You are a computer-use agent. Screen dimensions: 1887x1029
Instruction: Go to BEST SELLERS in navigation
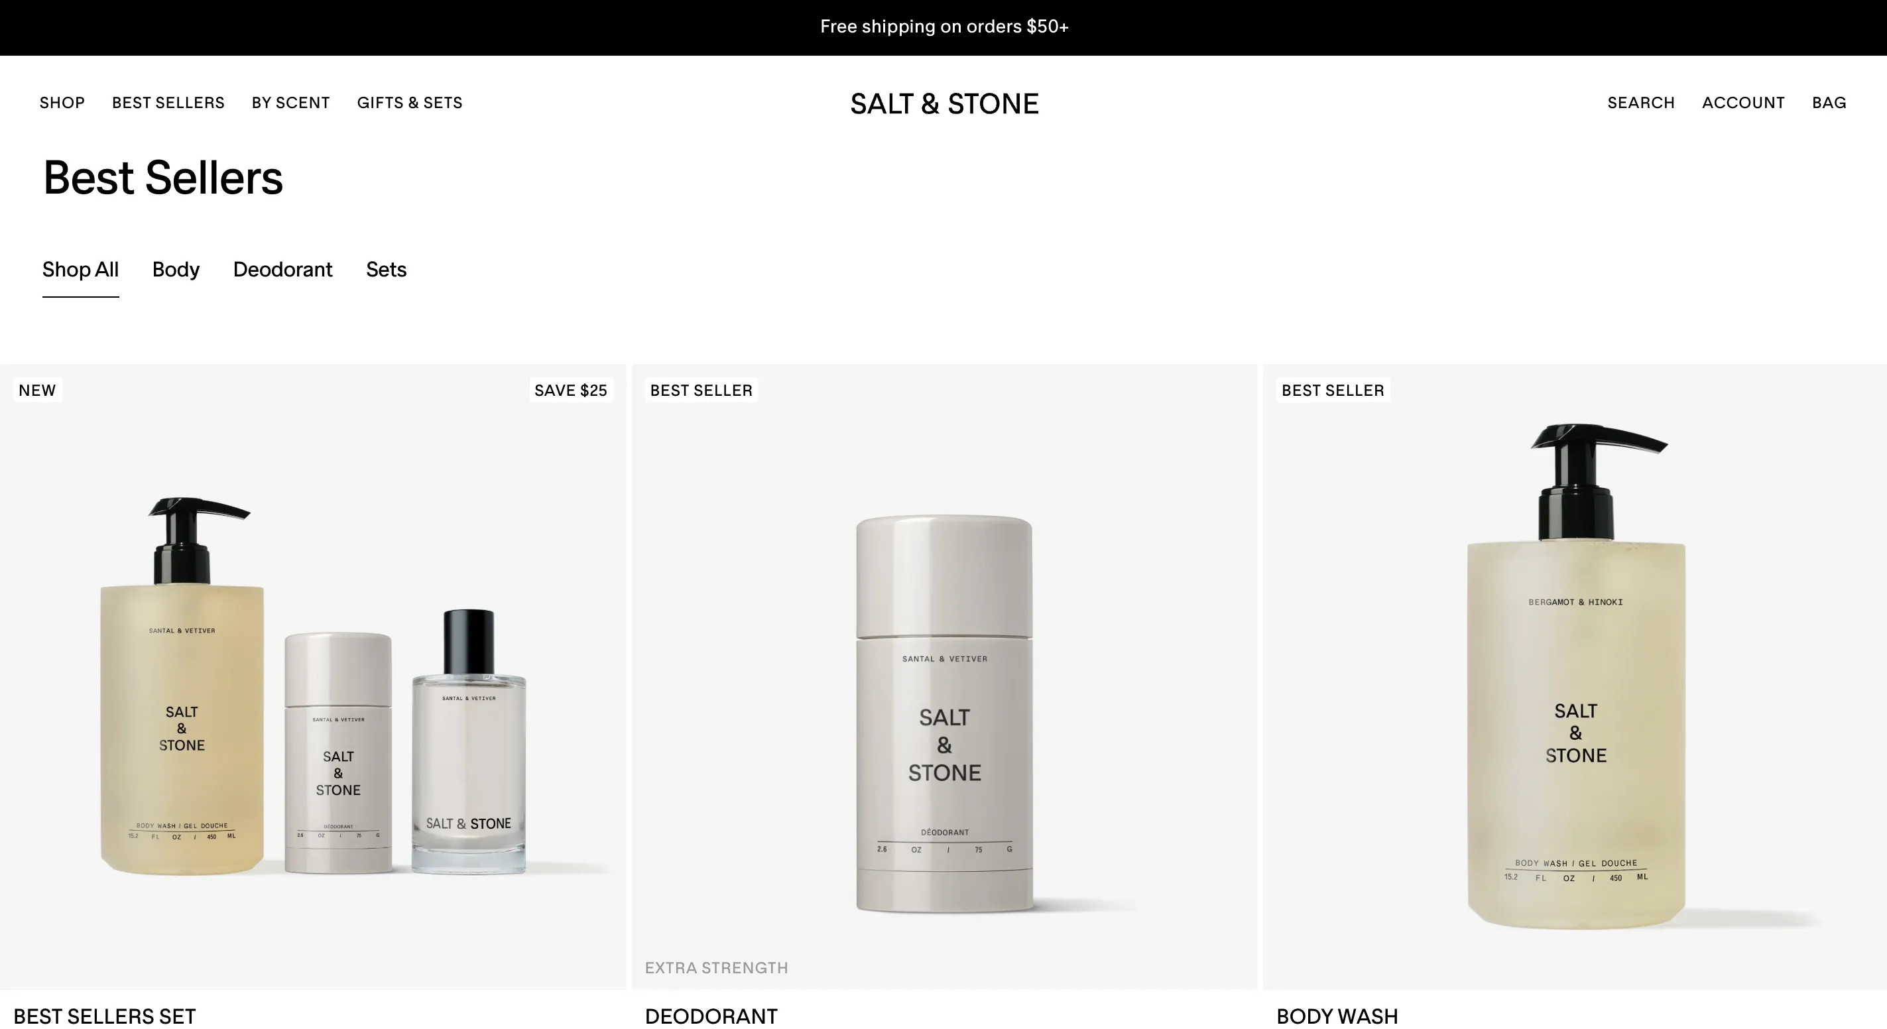click(x=168, y=103)
